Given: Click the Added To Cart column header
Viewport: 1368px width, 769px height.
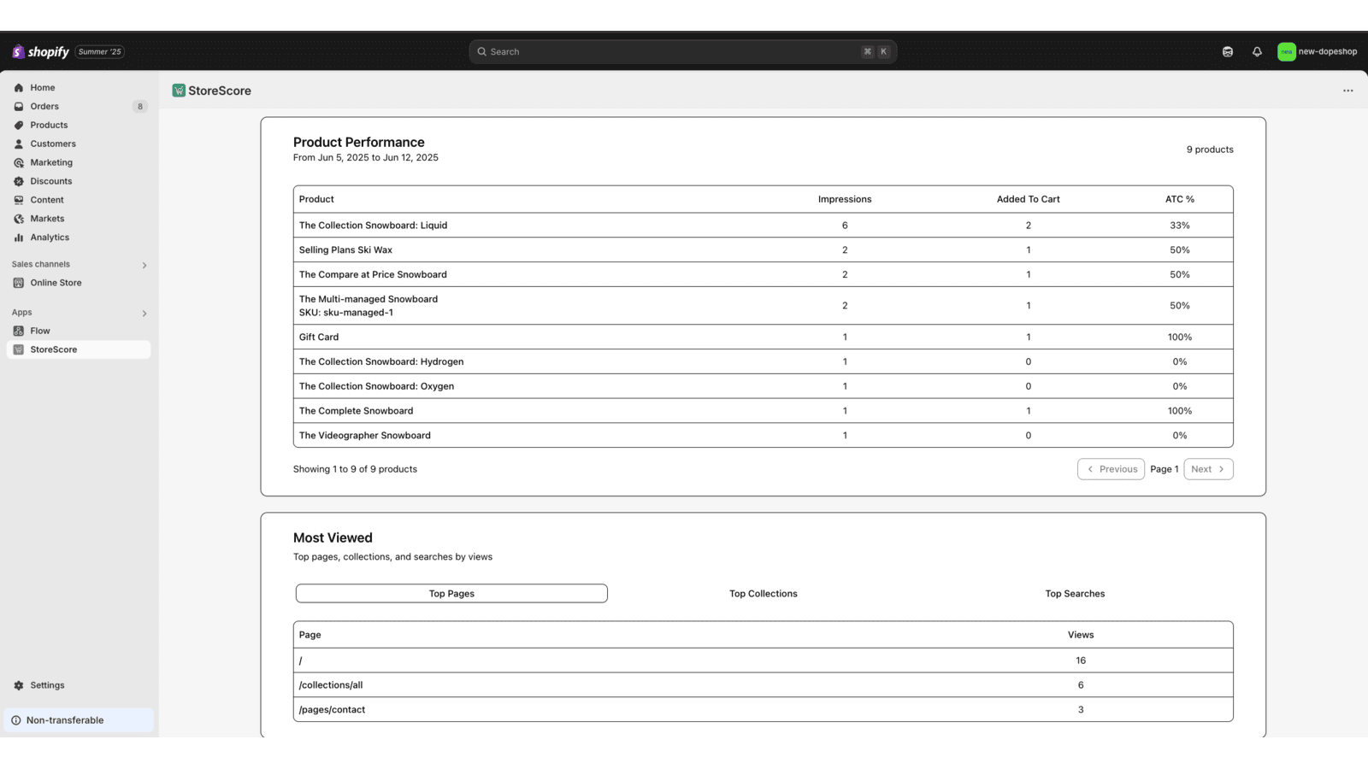Looking at the screenshot, I should pyautogui.click(x=1029, y=199).
